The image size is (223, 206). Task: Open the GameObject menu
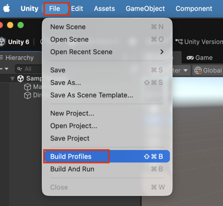(x=145, y=9)
